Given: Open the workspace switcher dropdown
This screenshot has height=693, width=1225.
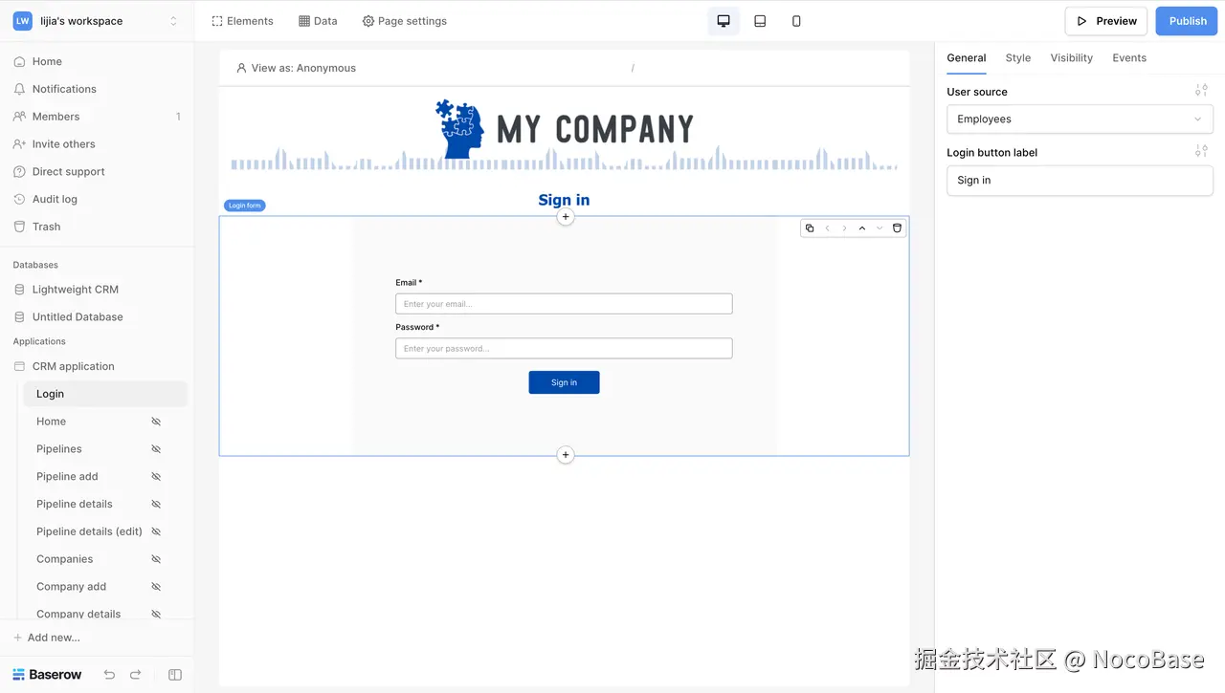Looking at the screenshot, I should (173, 21).
